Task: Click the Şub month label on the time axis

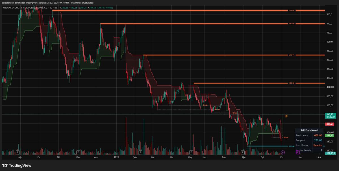Action: pos(135,157)
